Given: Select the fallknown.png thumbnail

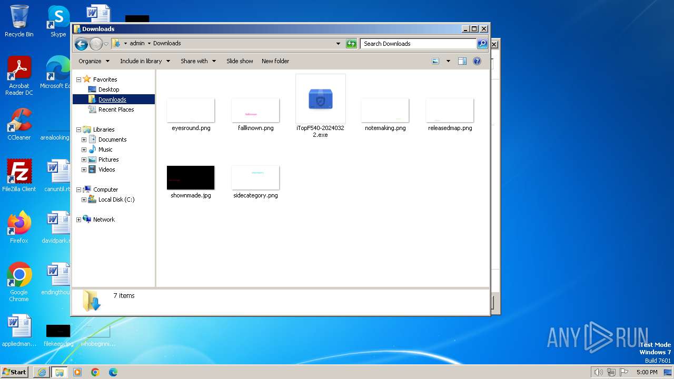Looking at the screenshot, I should click(x=255, y=111).
